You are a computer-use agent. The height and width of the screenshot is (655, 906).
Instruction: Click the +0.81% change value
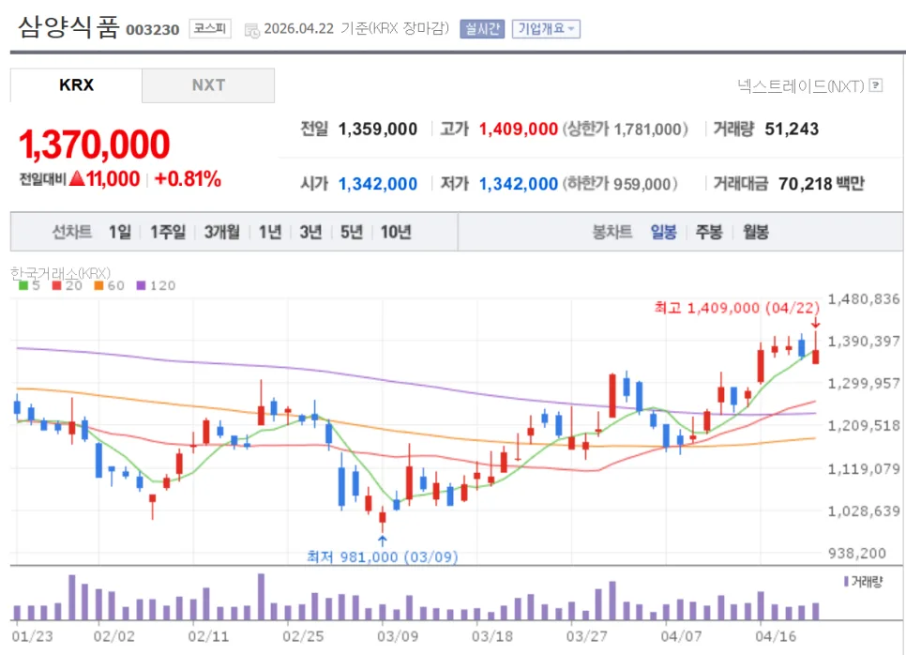[x=188, y=178]
